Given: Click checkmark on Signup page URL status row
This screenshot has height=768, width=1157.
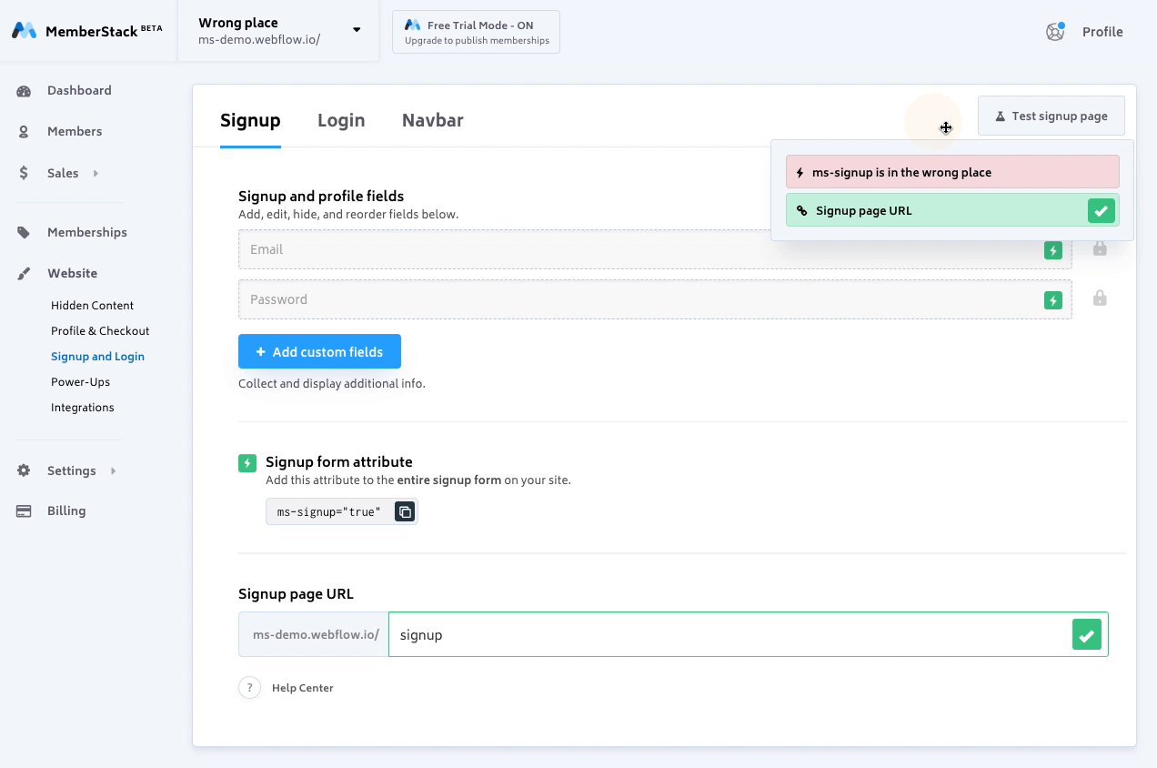Looking at the screenshot, I should 1101,211.
